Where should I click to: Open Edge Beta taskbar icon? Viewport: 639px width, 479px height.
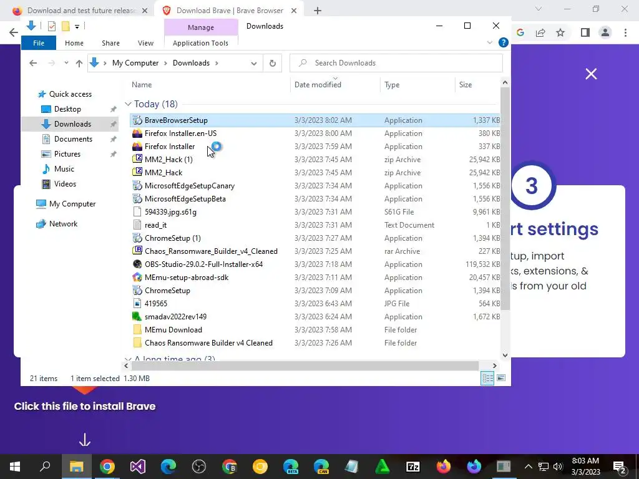(x=291, y=467)
